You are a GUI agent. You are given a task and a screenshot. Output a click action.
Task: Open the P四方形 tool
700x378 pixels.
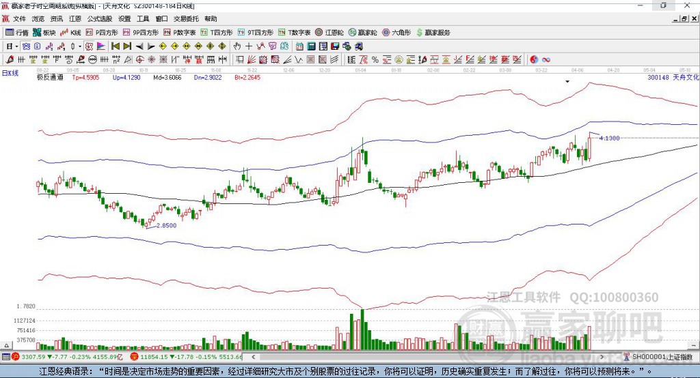click(102, 33)
